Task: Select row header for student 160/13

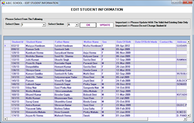Action: [x=7, y=95]
